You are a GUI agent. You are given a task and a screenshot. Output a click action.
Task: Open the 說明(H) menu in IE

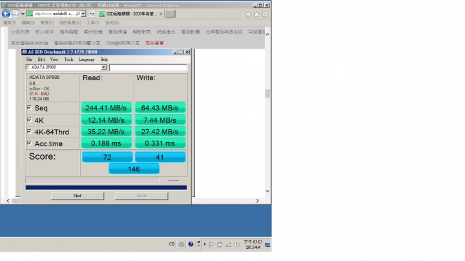tap(112, 23)
